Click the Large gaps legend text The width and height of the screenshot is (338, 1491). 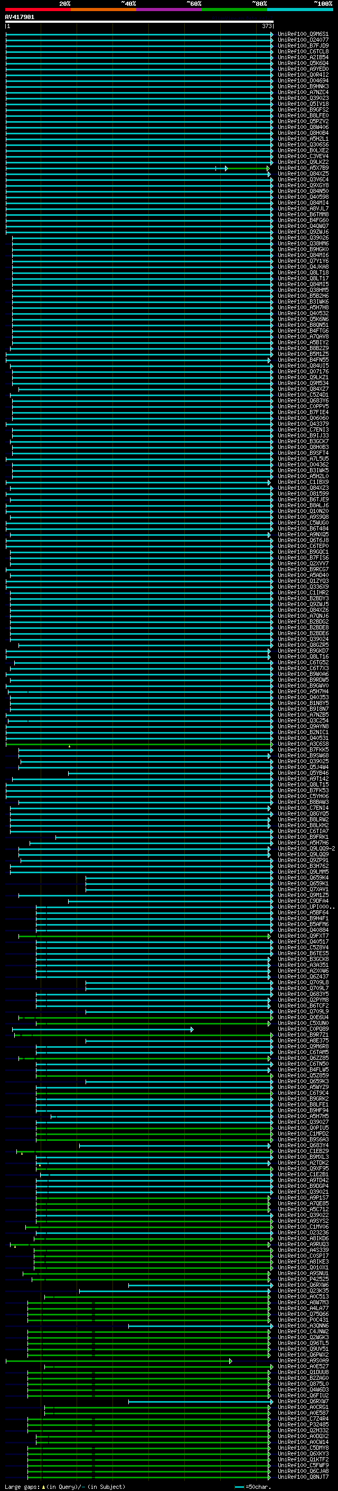[x=65, y=1486]
